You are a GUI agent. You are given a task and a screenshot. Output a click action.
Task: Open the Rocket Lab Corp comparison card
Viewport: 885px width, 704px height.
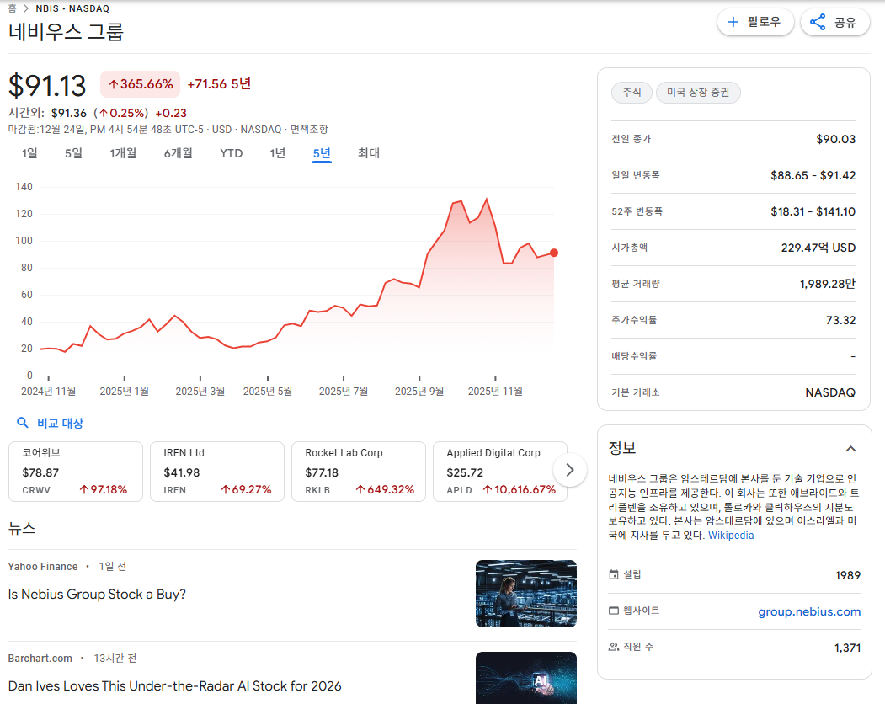click(359, 472)
